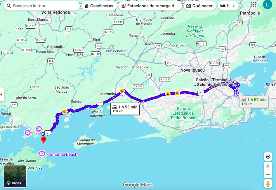276x190 pixels.
Task: Click the Petrópolis city label
Action: tap(250, 13)
